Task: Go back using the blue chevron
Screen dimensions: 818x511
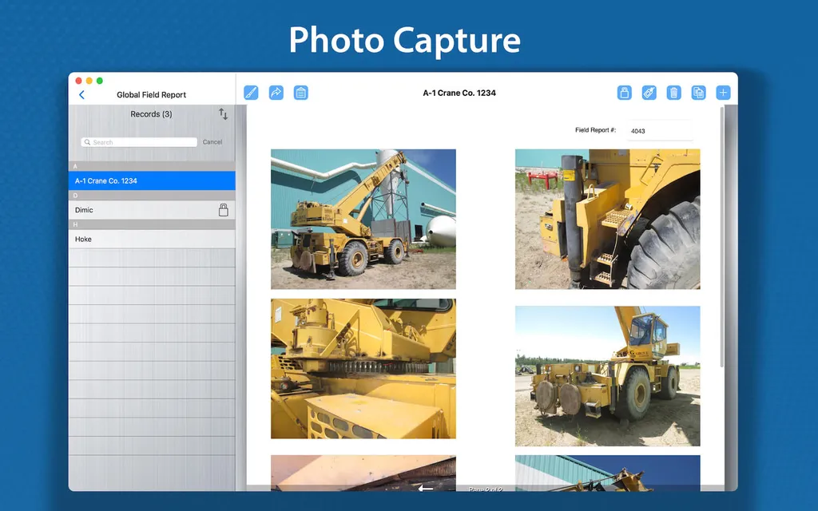Action: [82, 95]
